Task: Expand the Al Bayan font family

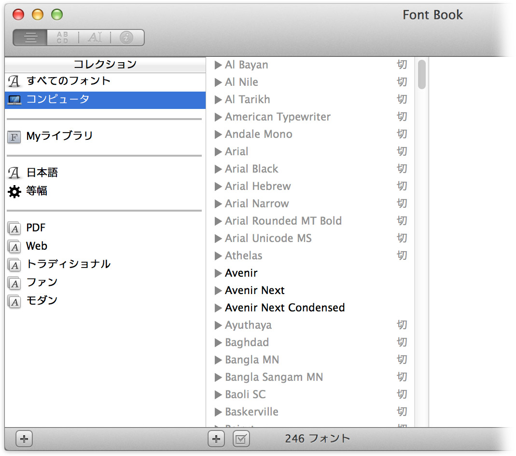Action: 218,65
